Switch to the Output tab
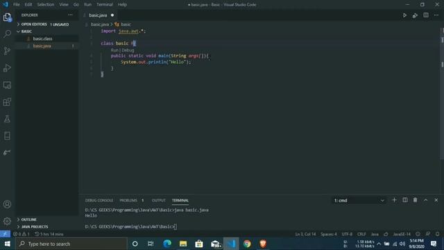 (159, 201)
